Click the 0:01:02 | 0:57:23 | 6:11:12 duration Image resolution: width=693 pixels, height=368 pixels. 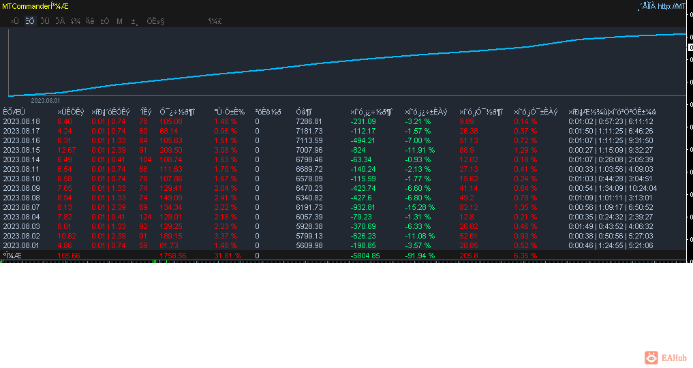611,121
